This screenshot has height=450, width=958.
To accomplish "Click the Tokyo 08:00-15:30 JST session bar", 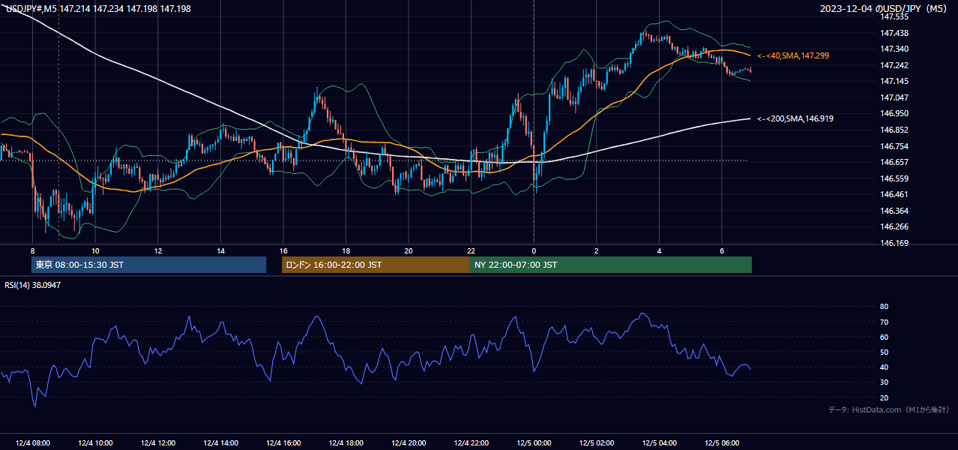I will [149, 265].
